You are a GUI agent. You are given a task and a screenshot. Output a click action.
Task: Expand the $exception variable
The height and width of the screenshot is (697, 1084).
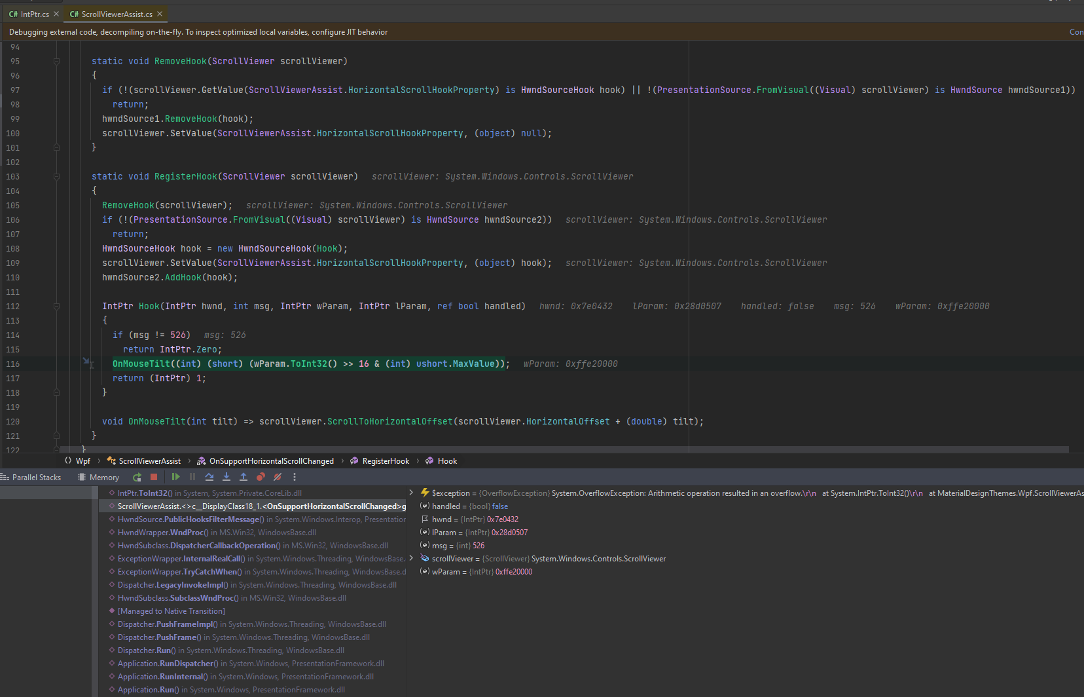pos(411,493)
